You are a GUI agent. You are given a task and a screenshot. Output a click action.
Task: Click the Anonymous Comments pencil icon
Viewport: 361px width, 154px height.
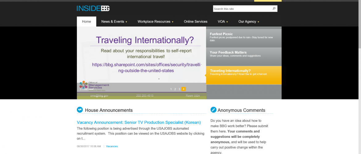click(x=214, y=110)
